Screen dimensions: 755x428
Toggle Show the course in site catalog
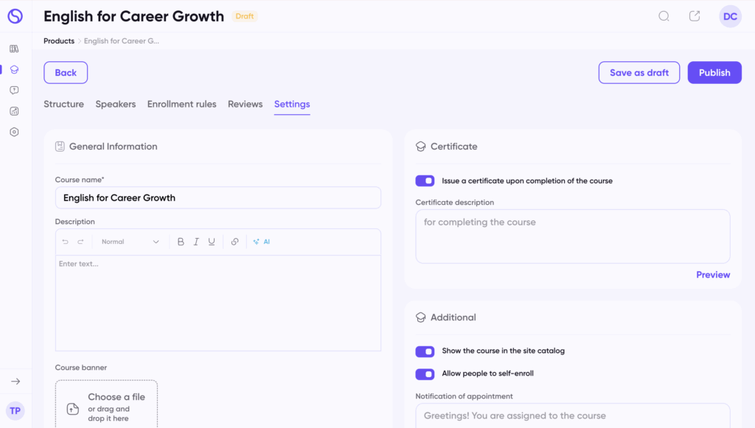tap(425, 351)
